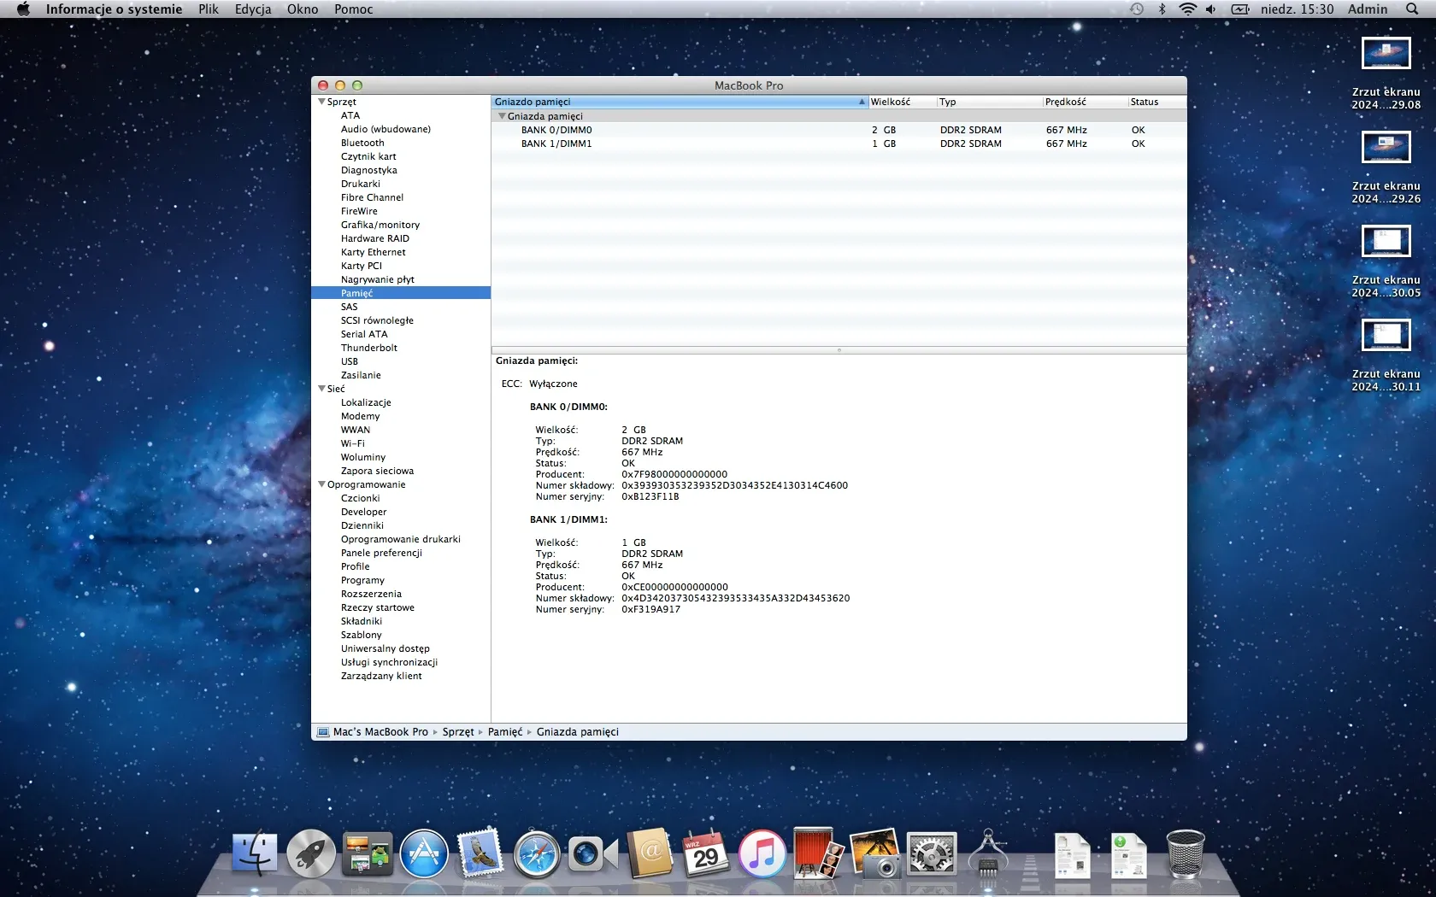
Task: Open Mission Control in the dock
Action: [368, 853]
